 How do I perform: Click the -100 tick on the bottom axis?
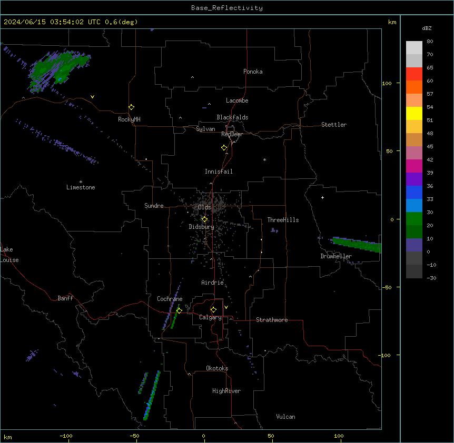[x=66, y=436]
